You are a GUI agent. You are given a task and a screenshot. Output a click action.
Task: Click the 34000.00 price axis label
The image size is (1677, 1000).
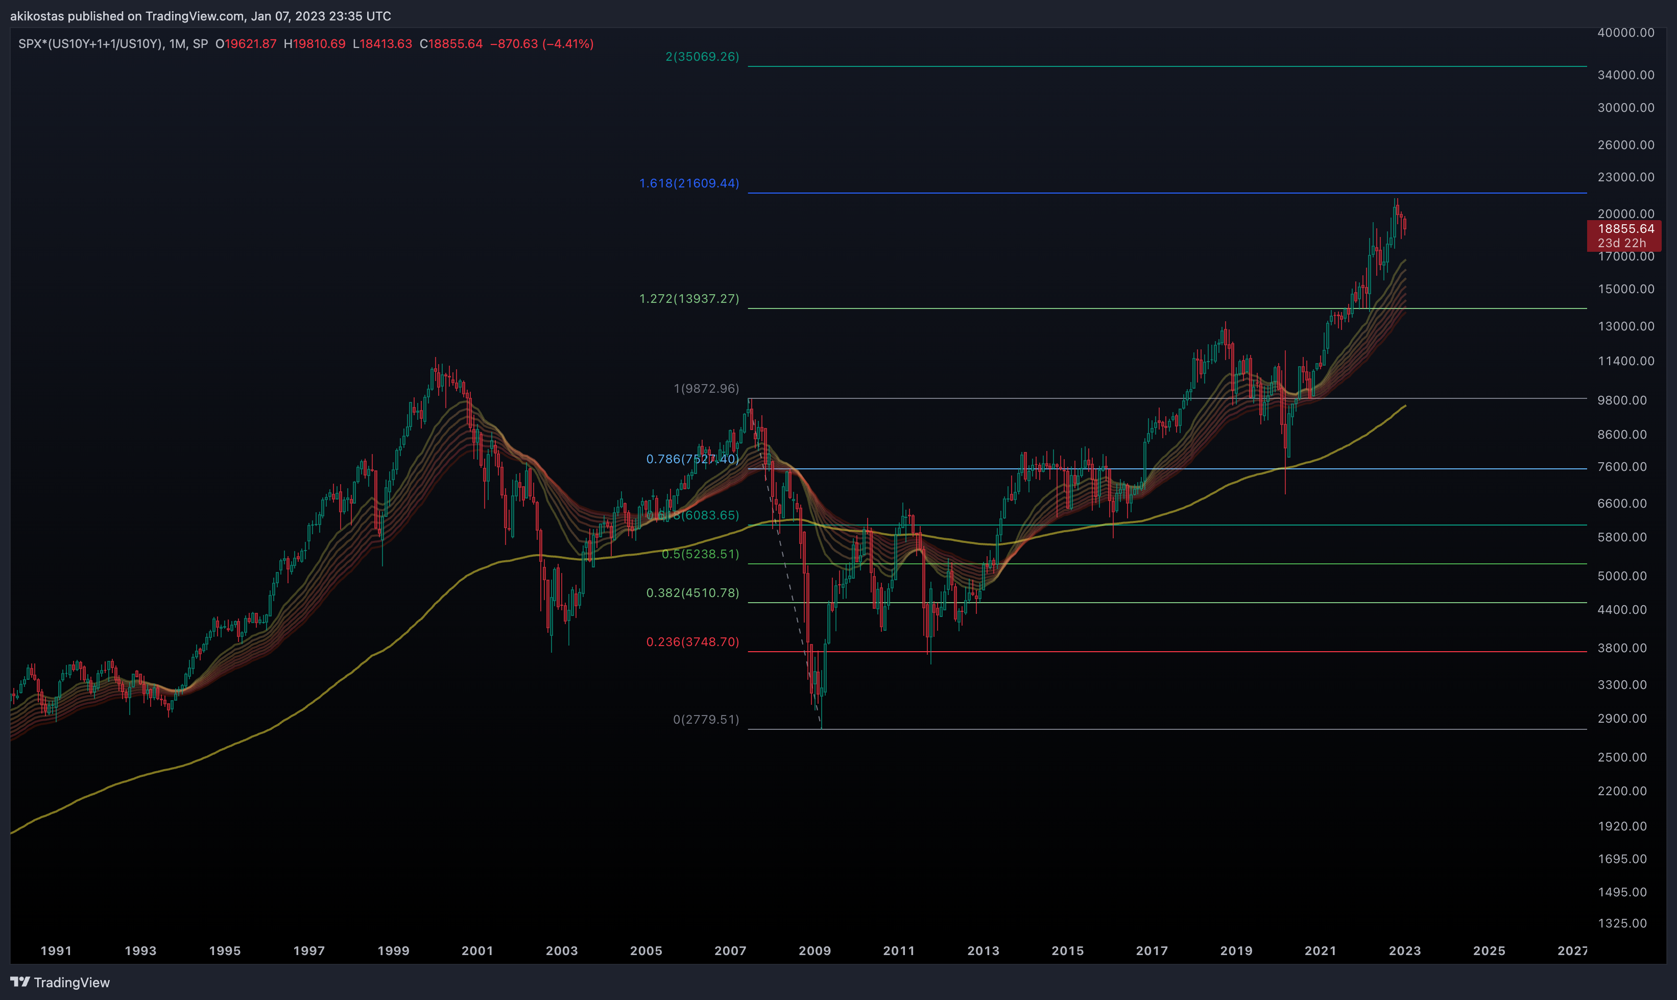click(x=1626, y=75)
